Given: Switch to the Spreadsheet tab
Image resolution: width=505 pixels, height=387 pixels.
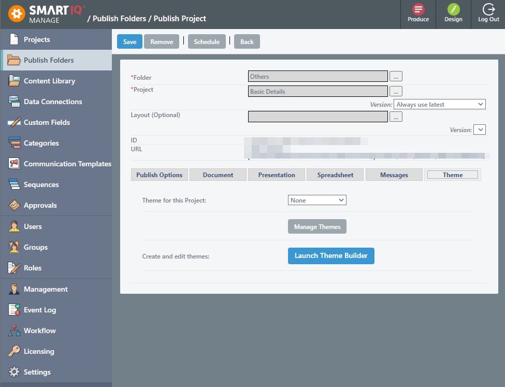Looking at the screenshot, I should [335, 175].
